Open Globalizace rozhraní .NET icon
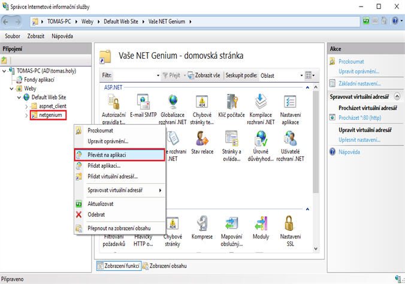405x284 pixels. (x=173, y=102)
